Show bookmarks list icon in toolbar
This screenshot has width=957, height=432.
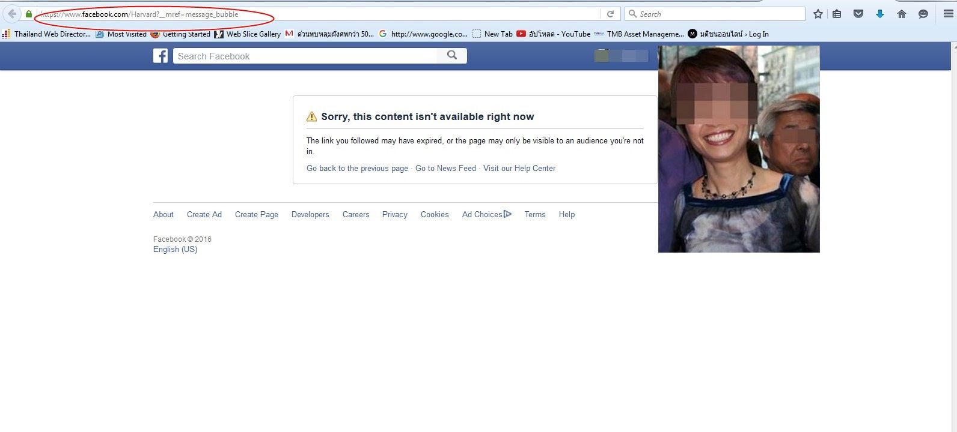[x=837, y=14]
